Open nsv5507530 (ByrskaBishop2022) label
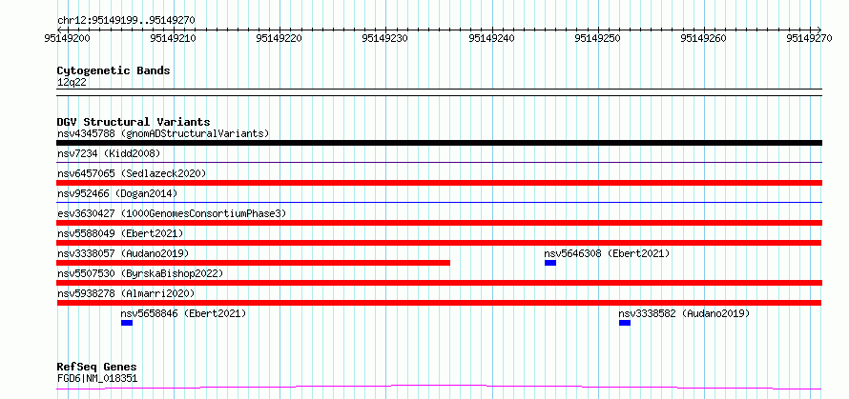Image resolution: width=849 pixels, height=399 pixels. tap(140, 273)
